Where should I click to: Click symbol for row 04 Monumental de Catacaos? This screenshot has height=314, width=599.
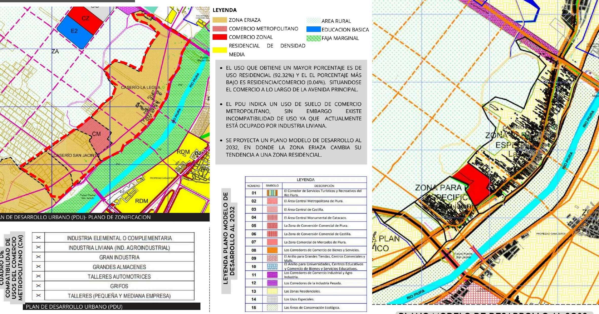tap(272, 217)
